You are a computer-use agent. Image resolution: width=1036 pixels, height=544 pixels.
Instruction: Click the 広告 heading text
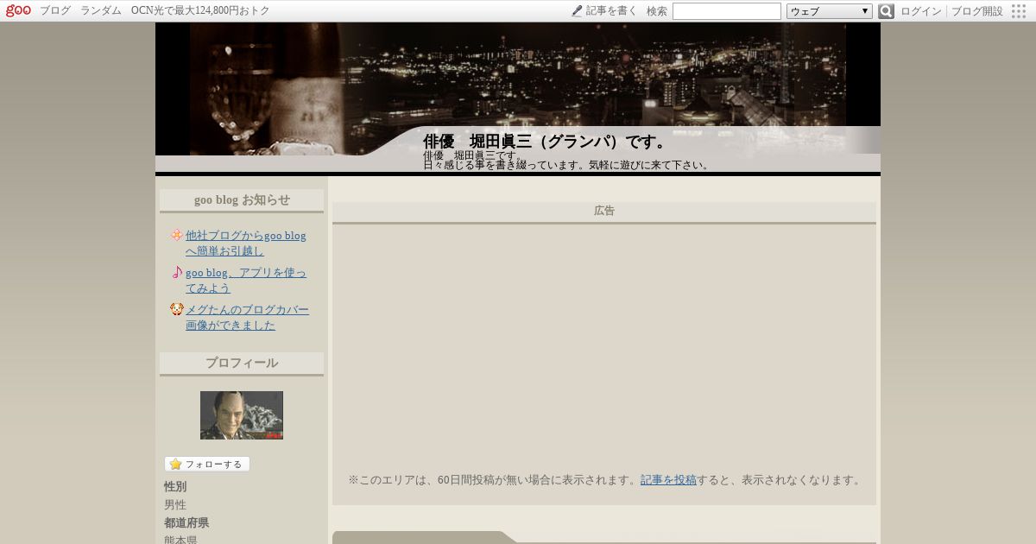[x=604, y=211]
